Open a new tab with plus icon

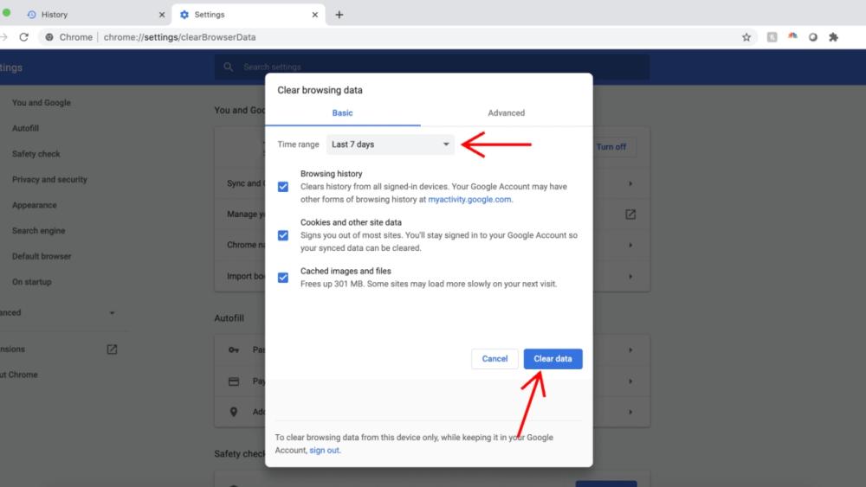click(339, 15)
